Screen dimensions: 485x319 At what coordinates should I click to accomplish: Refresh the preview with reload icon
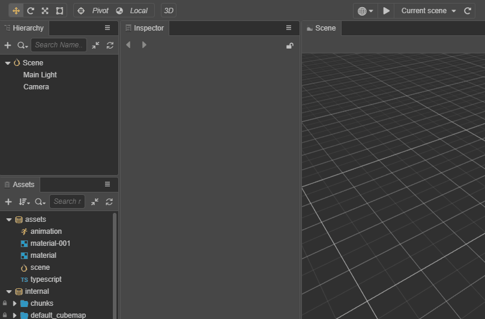[468, 11]
